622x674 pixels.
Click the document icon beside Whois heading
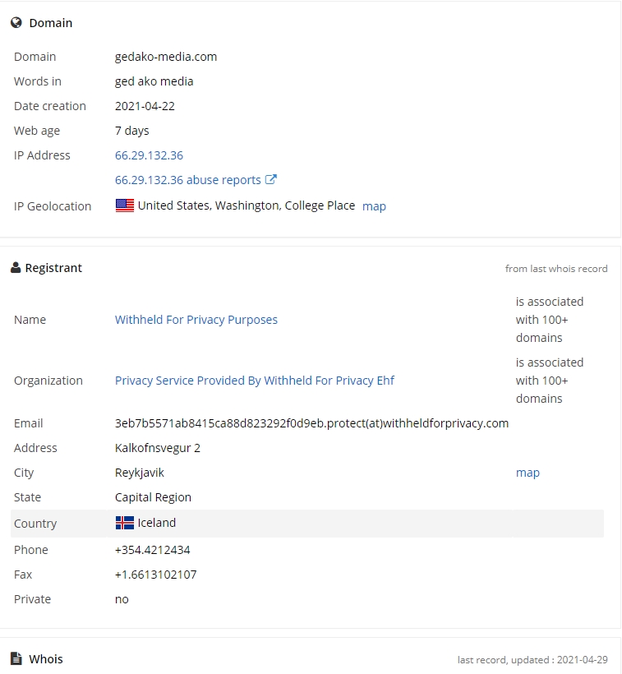pos(16,658)
